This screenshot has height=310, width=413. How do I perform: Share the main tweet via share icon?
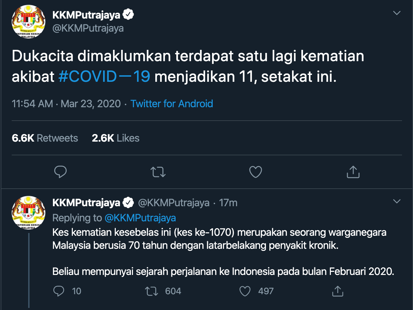coord(353,172)
